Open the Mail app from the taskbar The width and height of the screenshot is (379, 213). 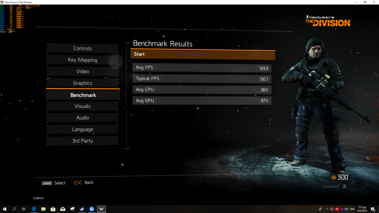(63, 209)
